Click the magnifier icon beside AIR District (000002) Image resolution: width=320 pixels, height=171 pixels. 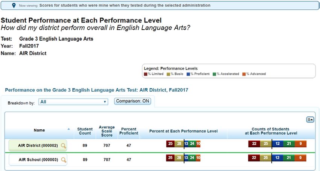pos(64,146)
